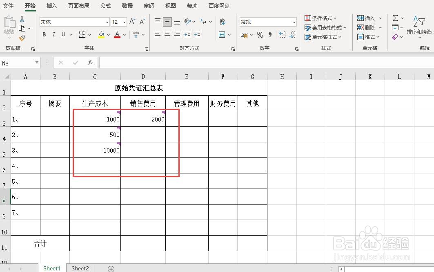
Task: Switch to the 插入 ribbon tab
Action: 51,6
